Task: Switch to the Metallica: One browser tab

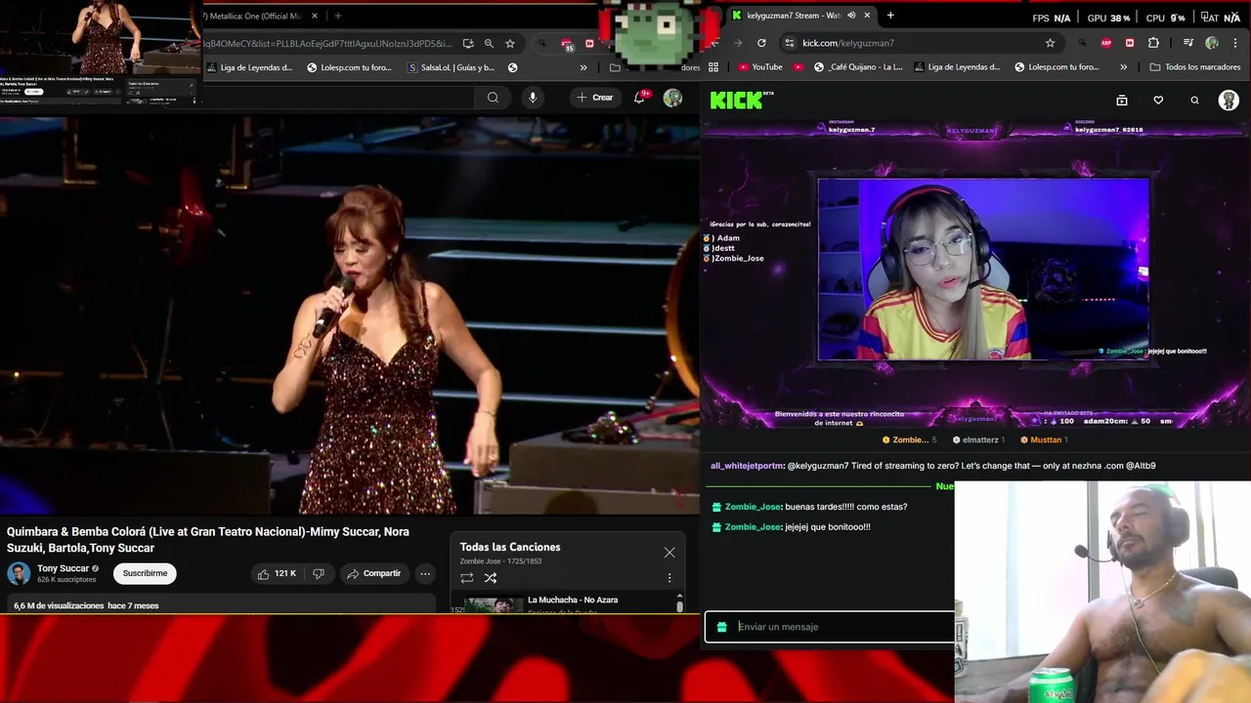Action: coord(254,16)
